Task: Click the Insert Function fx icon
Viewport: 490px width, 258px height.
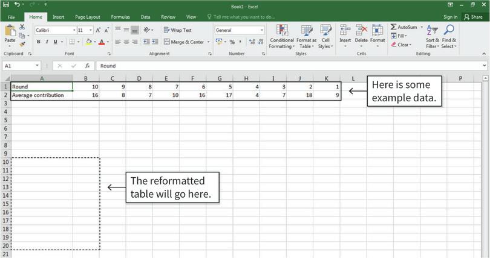Action: tap(87, 66)
